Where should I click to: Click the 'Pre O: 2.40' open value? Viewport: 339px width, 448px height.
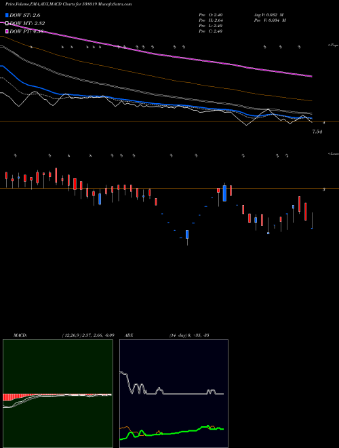(211, 14)
